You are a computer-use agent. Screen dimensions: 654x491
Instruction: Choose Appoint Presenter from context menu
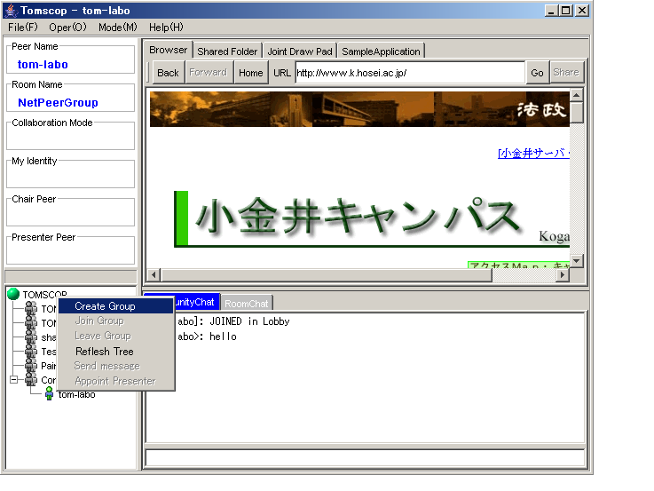click(116, 381)
